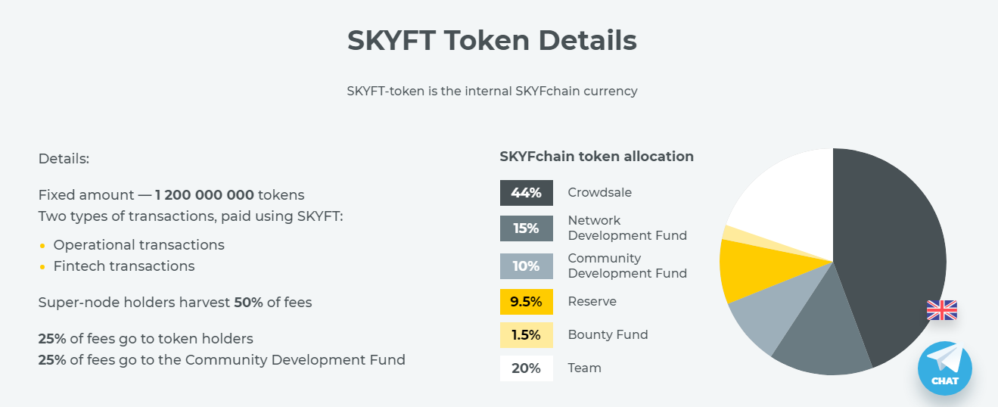998x407 pixels.
Task: Click the SKYFT Token Details heading
Action: pos(492,41)
